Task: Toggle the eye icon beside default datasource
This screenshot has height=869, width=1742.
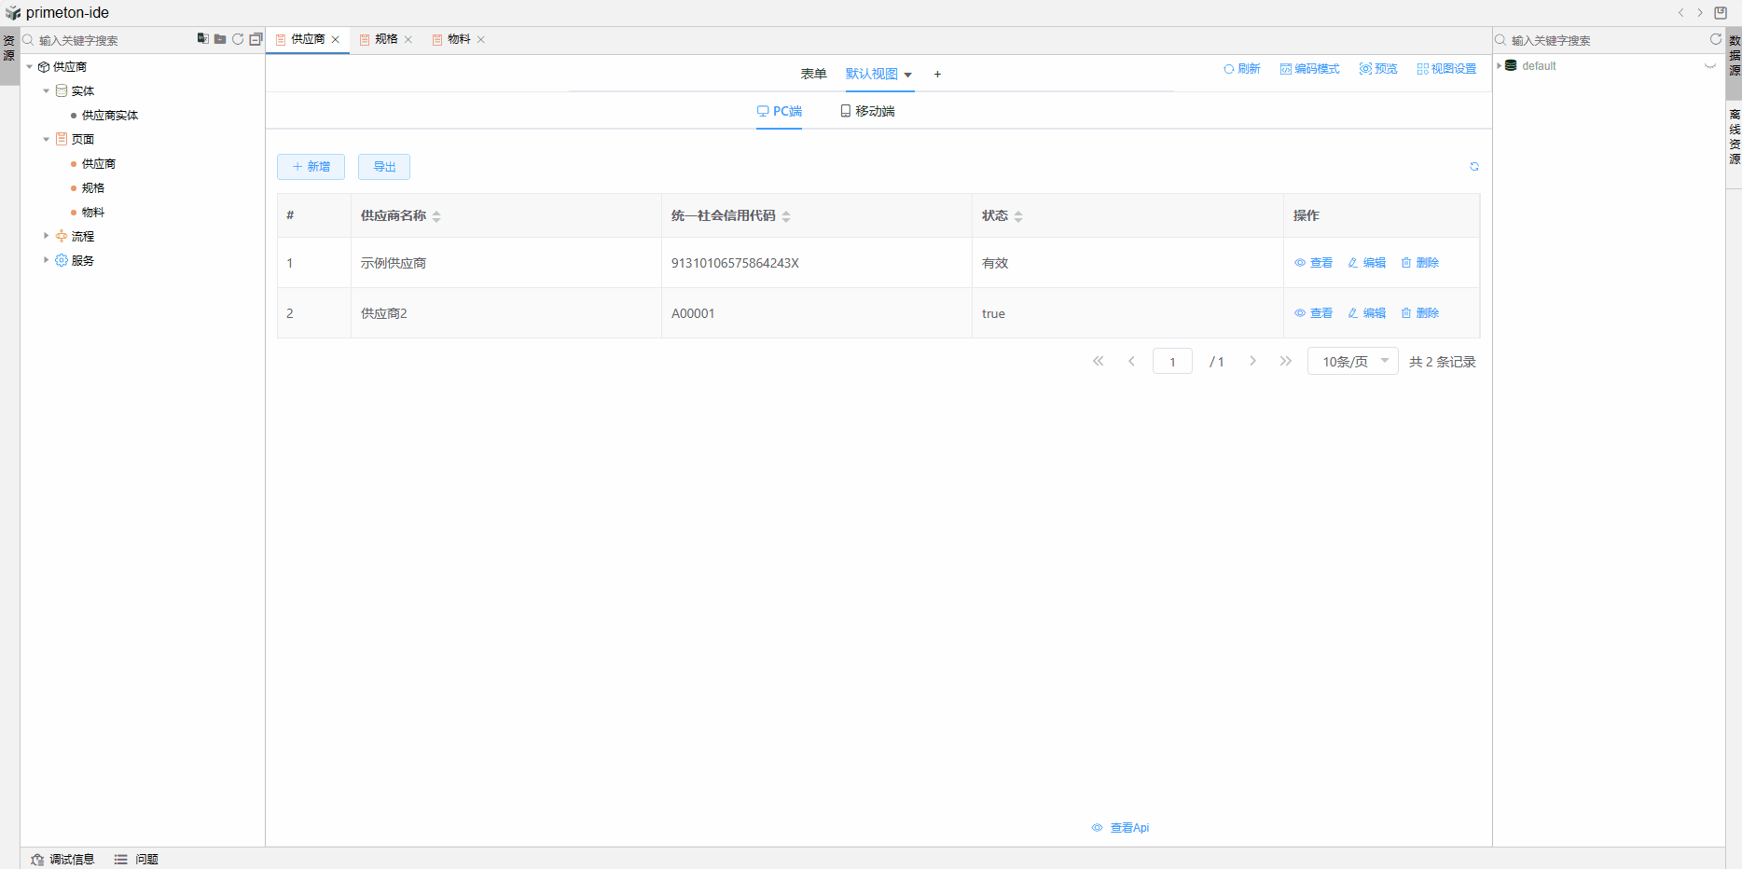Action: tap(1710, 66)
